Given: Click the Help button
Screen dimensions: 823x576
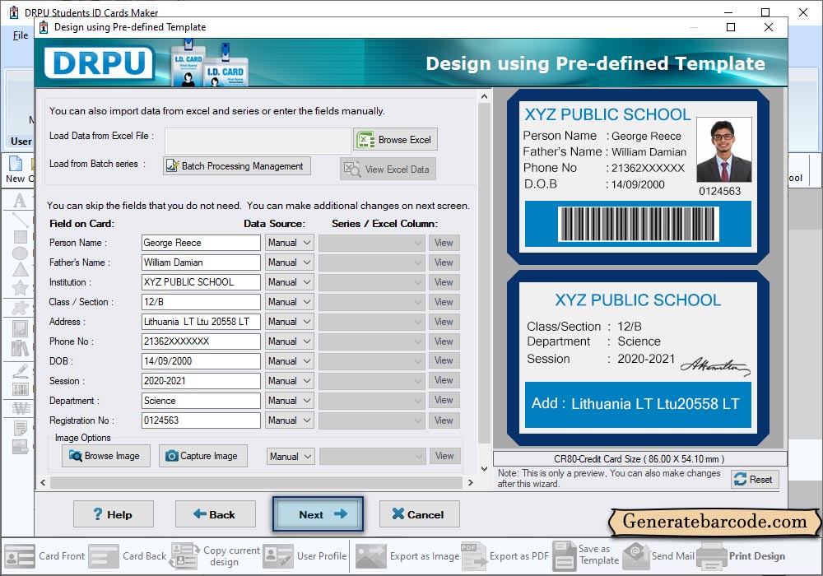Looking at the screenshot, I should point(114,514).
